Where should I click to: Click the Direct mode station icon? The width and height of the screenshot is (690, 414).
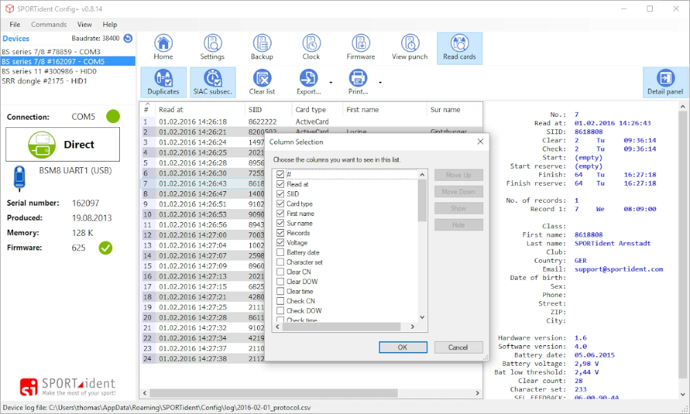tap(42, 144)
